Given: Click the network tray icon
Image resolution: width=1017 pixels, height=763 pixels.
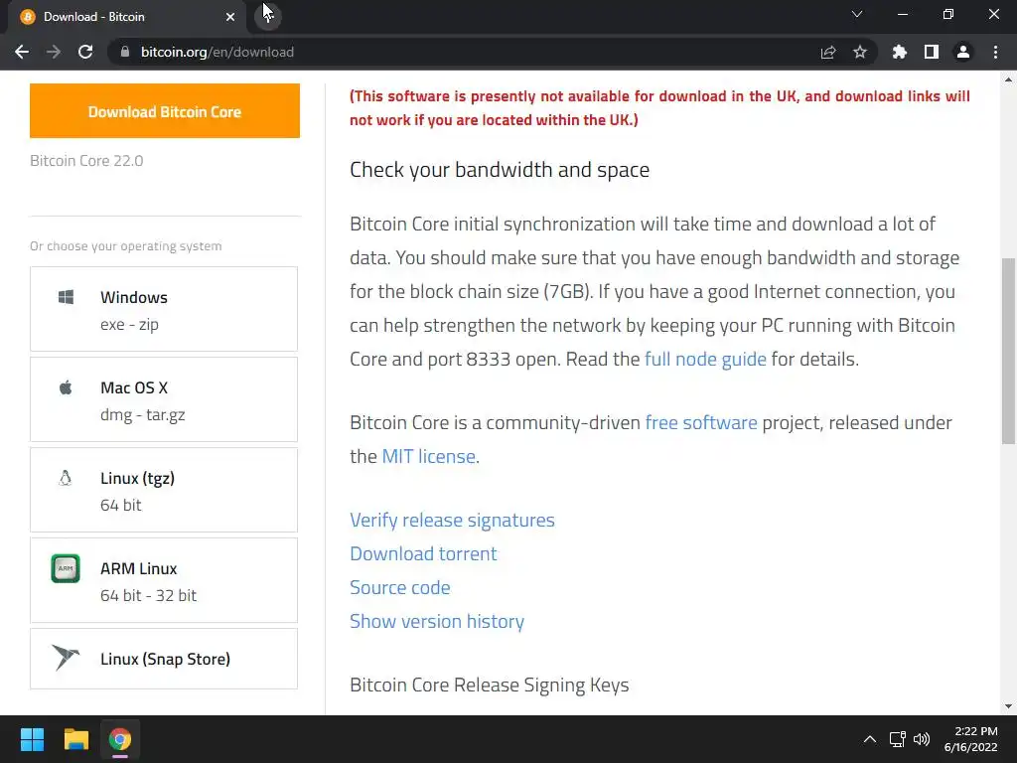Looking at the screenshot, I should [898, 739].
